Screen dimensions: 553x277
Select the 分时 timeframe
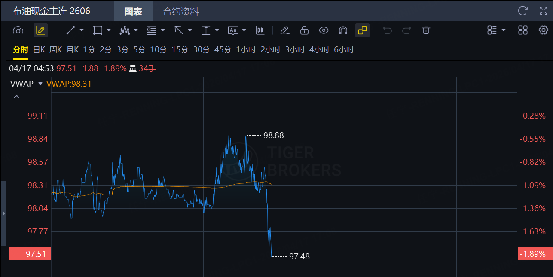click(20, 50)
